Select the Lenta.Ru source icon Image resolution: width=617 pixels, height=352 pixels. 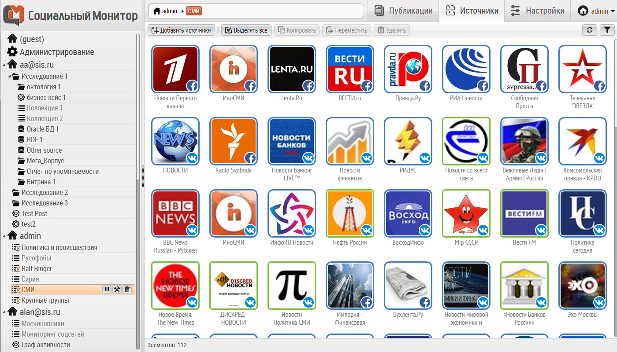[x=292, y=70]
